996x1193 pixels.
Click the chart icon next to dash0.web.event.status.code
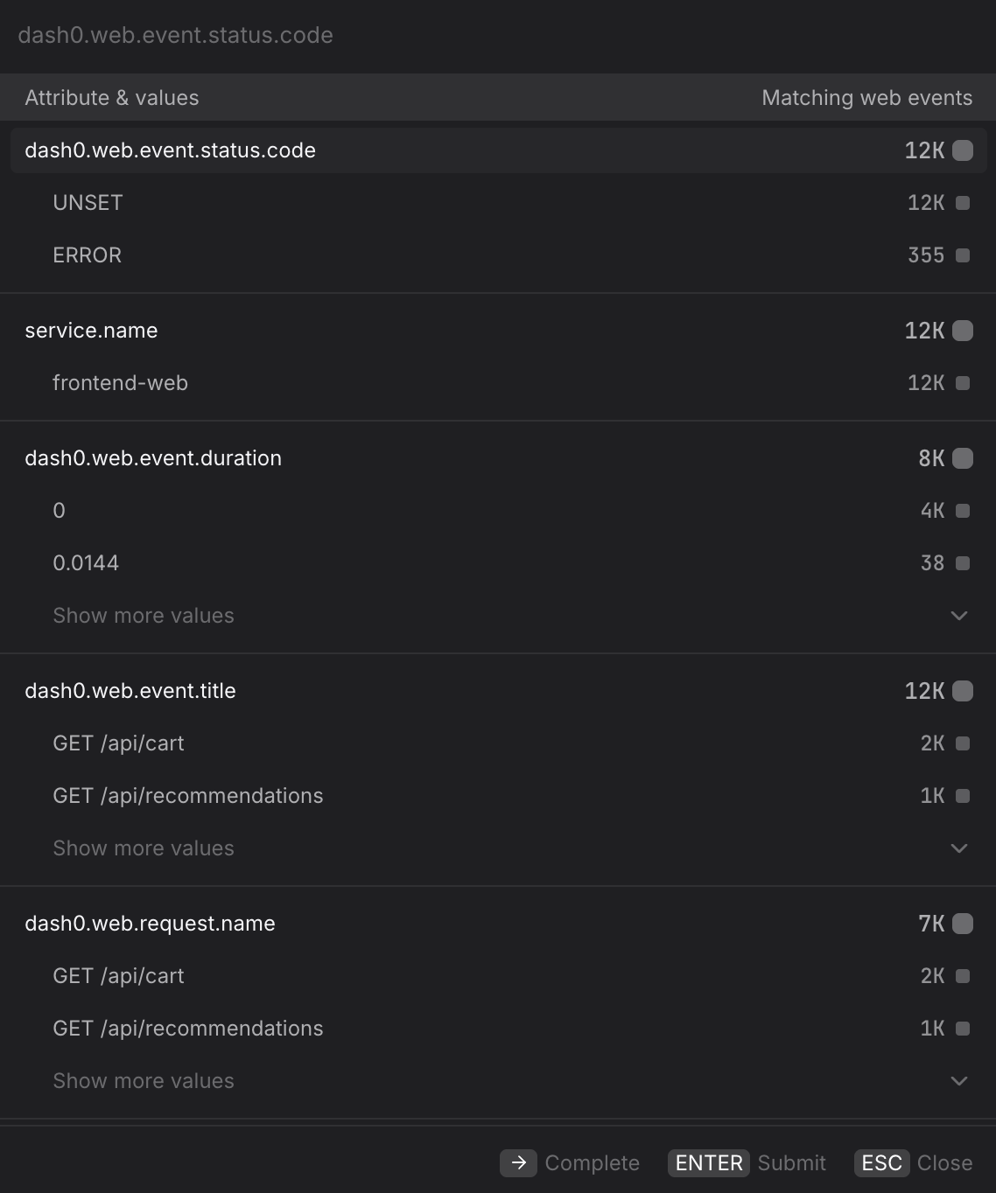pos(963,150)
